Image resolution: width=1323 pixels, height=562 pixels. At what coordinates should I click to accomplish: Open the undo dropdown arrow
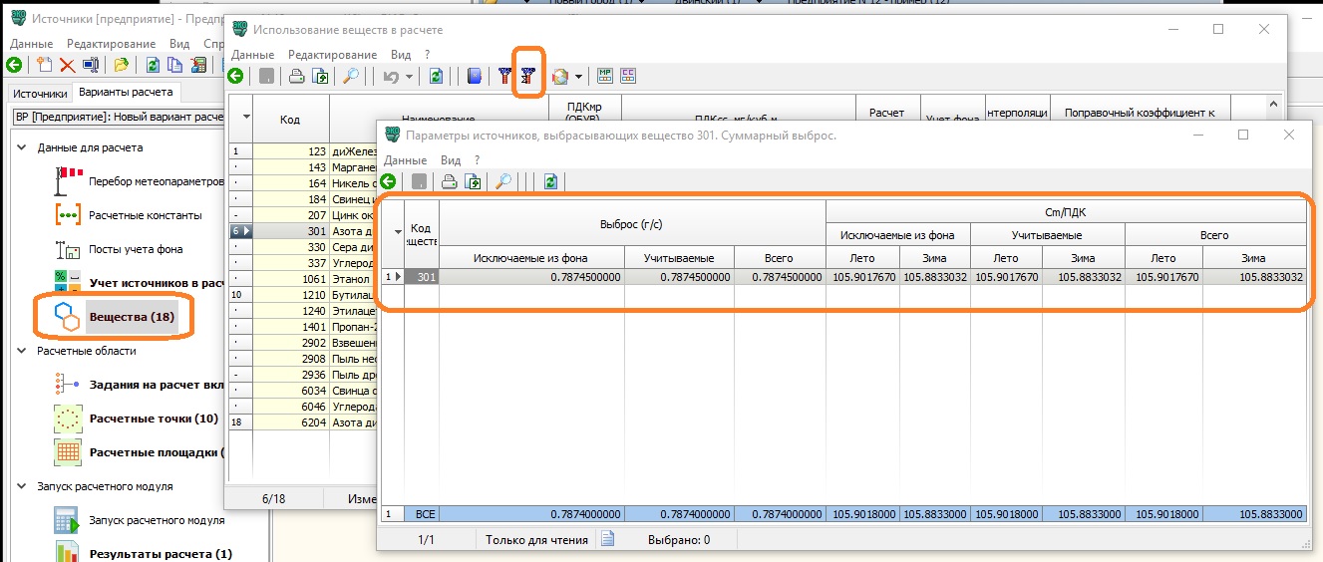(409, 77)
